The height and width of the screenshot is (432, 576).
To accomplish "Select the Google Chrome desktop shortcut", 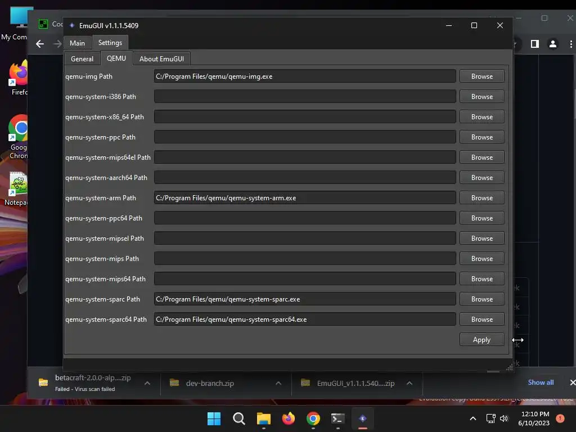I will 19,137.
